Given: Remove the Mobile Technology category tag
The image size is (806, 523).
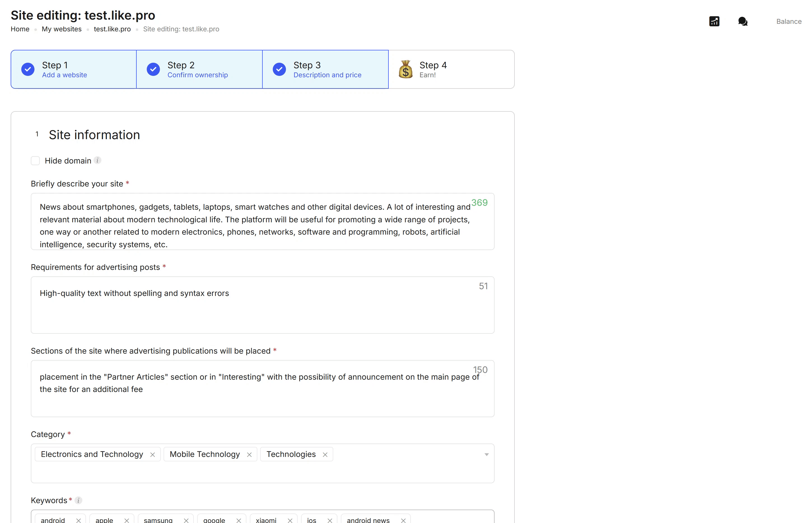Looking at the screenshot, I should (249, 455).
